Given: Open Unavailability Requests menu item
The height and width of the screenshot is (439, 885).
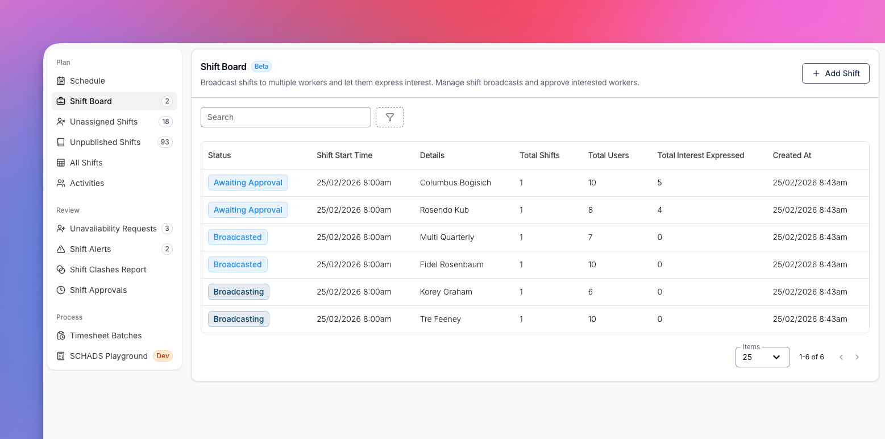Looking at the screenshot, I should 113,229.
